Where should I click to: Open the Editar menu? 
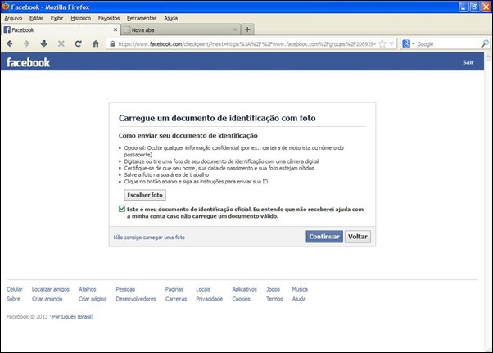pyautogui.click(x=36, y=18)
